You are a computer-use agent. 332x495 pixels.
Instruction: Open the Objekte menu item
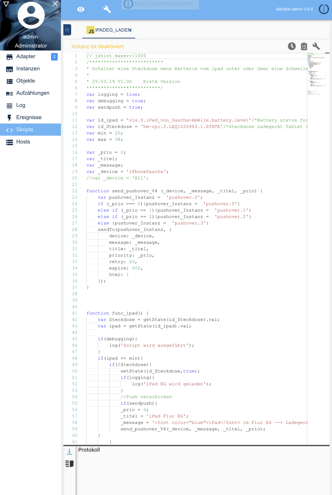pyautogui.click(x=30, y=81)
